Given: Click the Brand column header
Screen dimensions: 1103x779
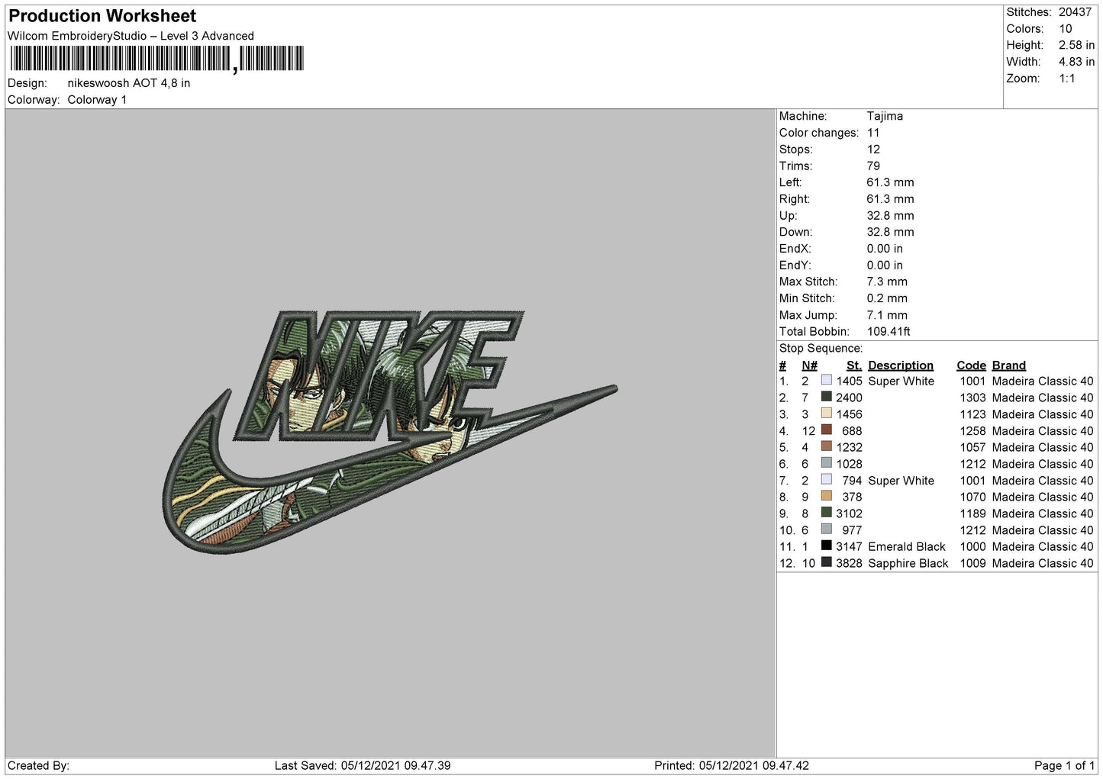Looking at the screenshot, I should [x=1008, y=365].
